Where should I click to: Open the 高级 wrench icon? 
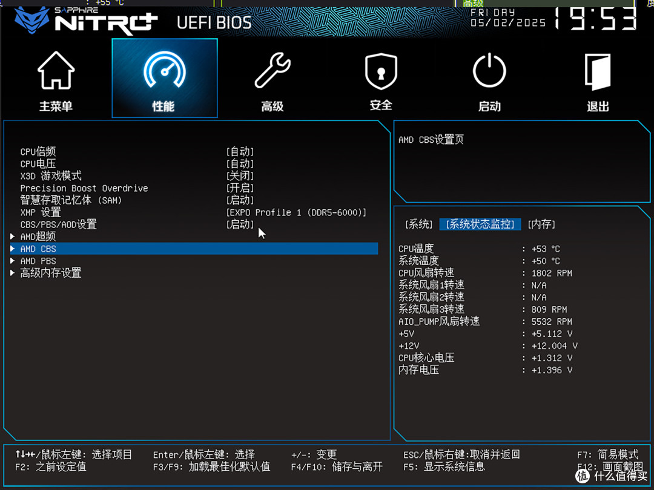(272, 70)
